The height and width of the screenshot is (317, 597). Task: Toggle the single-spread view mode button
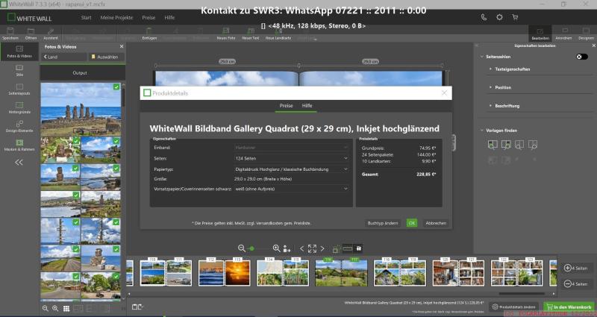coord(347,248)
